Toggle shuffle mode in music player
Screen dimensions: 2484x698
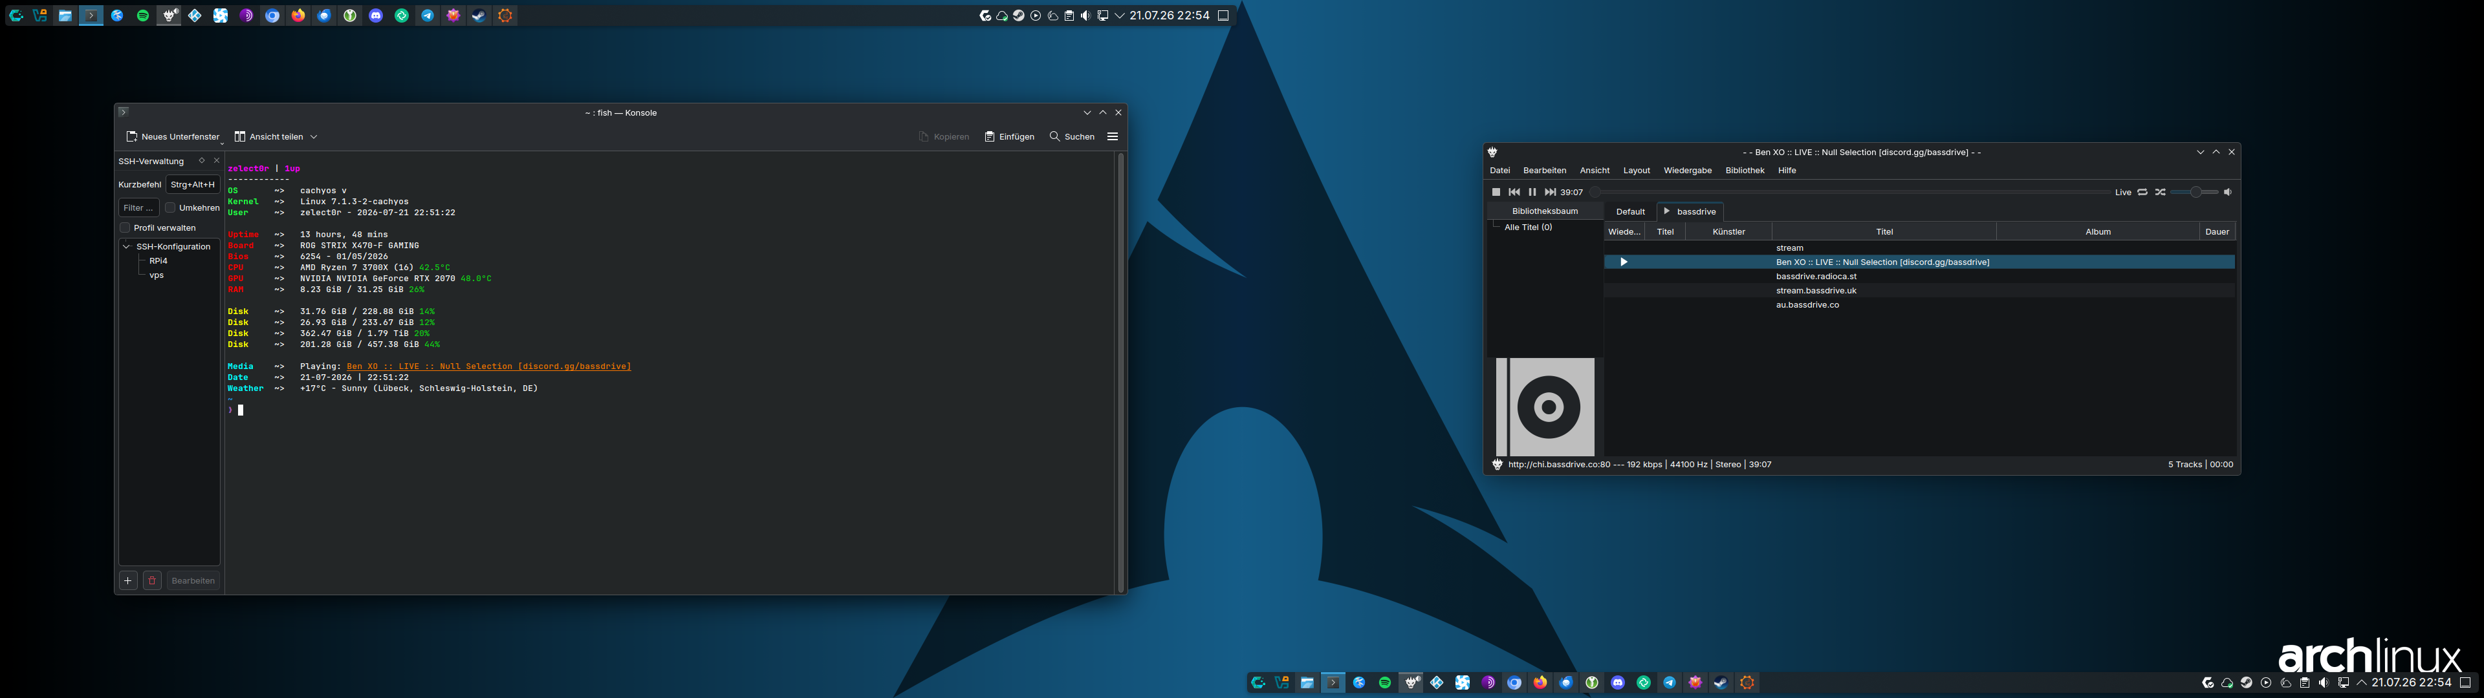point(2161,192)
